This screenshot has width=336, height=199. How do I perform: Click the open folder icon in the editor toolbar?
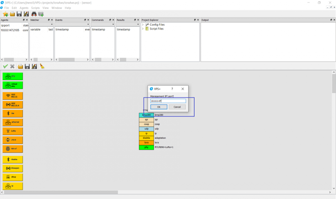pos(20,67)
